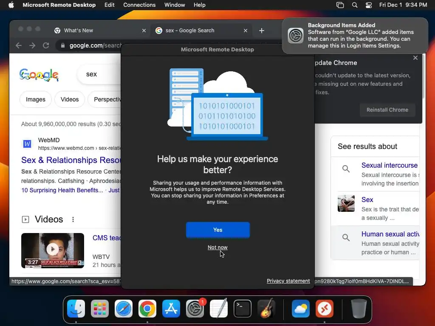Go back in Chrome

pyautogui.click(x=19, y=45)
